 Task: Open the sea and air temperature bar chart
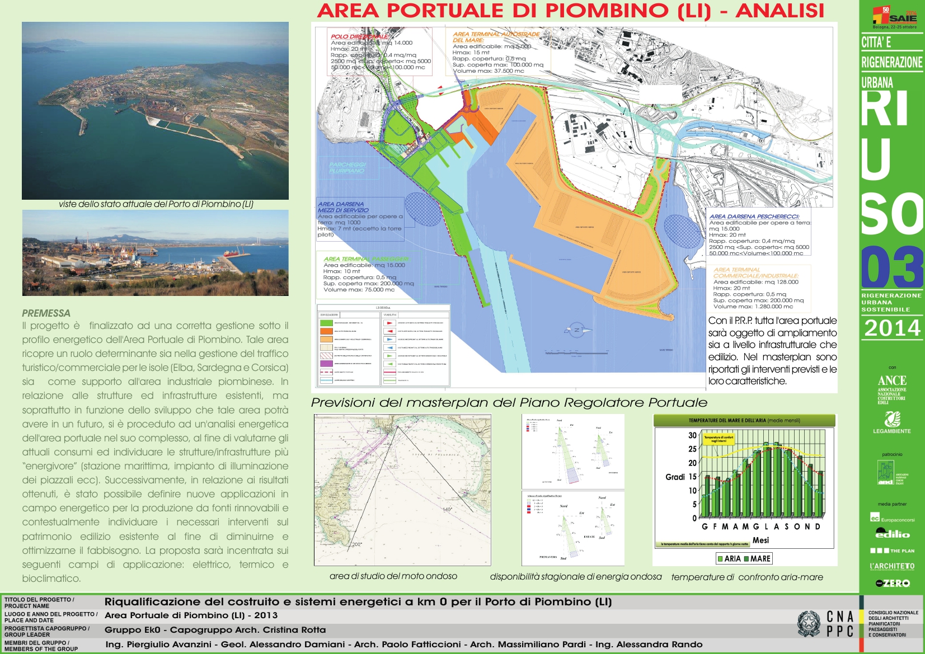coord(745,490)
